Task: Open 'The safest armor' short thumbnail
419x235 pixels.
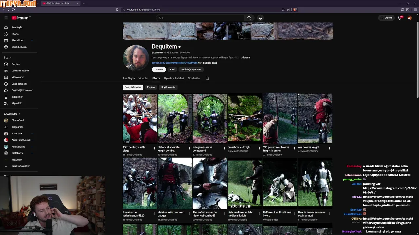Action: [210, 183]
